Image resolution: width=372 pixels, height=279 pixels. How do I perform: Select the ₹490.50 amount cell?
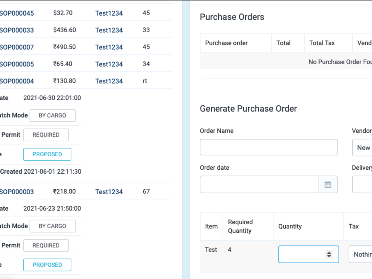[x=64, y=47]
